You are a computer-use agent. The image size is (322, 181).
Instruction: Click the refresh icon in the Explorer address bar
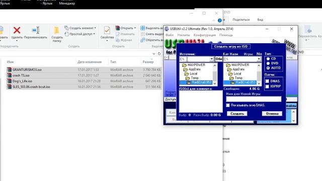[x=159, y=54]
